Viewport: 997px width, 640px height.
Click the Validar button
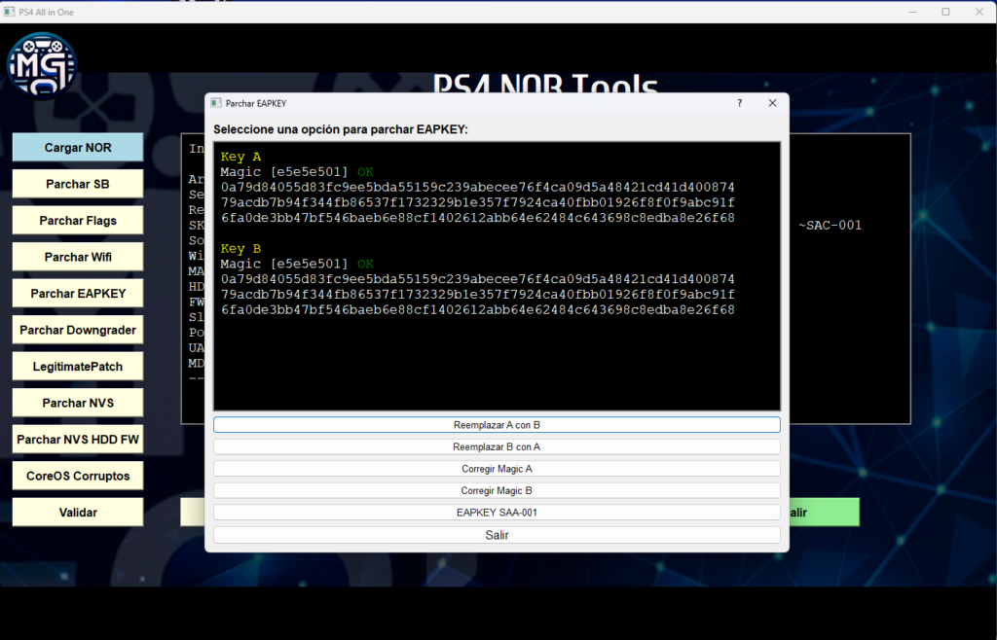pyautogui.click(x=78, y=513)
